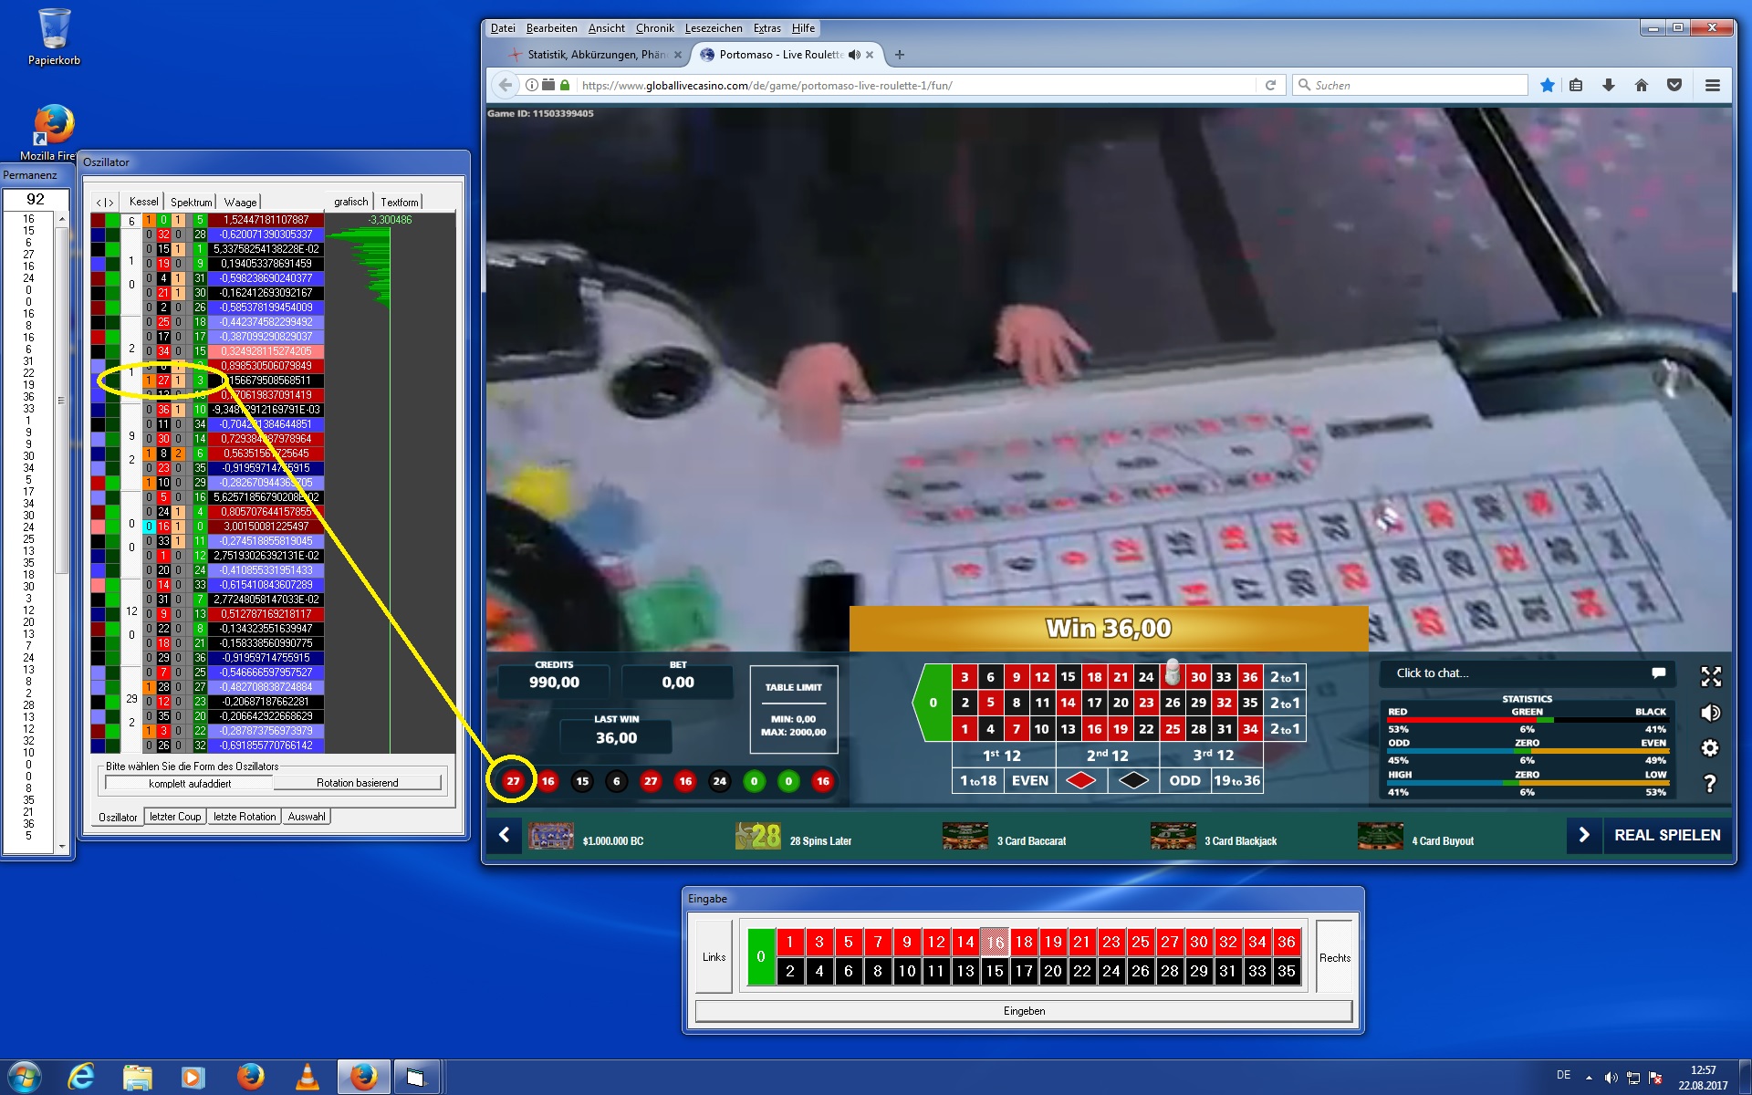Toggle fullscreen in the roulette game

tap(1711, 676)
